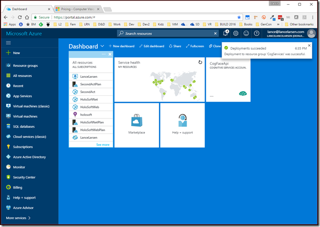
Task: Open the HoloSoftNet resource row
Action: (91, 99)
